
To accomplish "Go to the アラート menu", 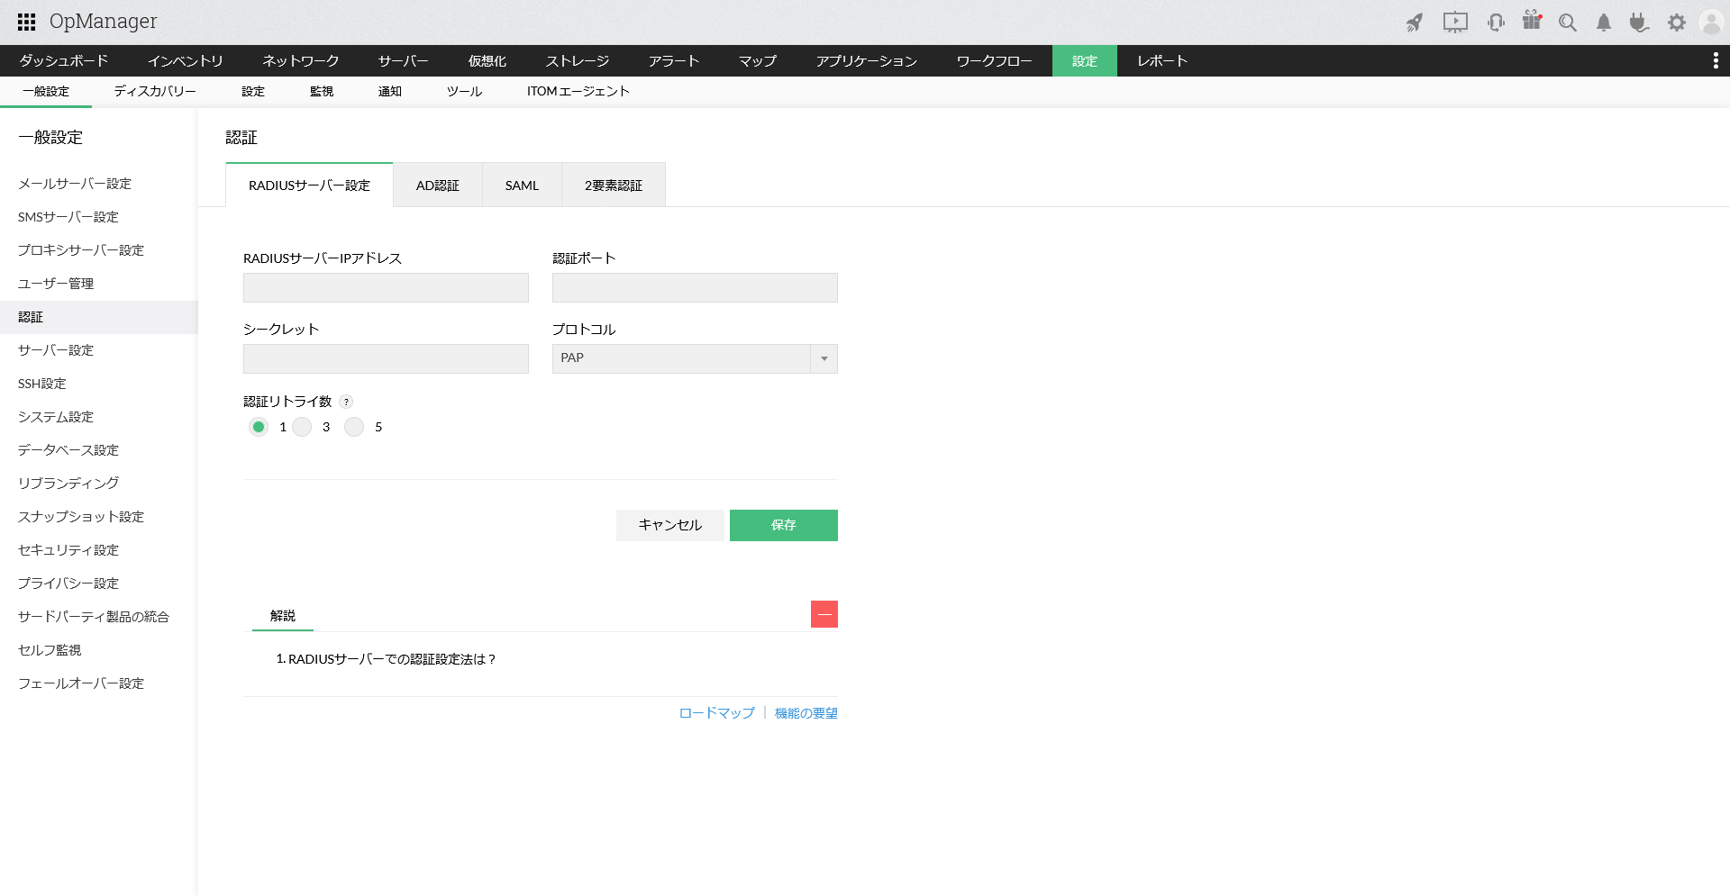I will click(x=674, y=60).
